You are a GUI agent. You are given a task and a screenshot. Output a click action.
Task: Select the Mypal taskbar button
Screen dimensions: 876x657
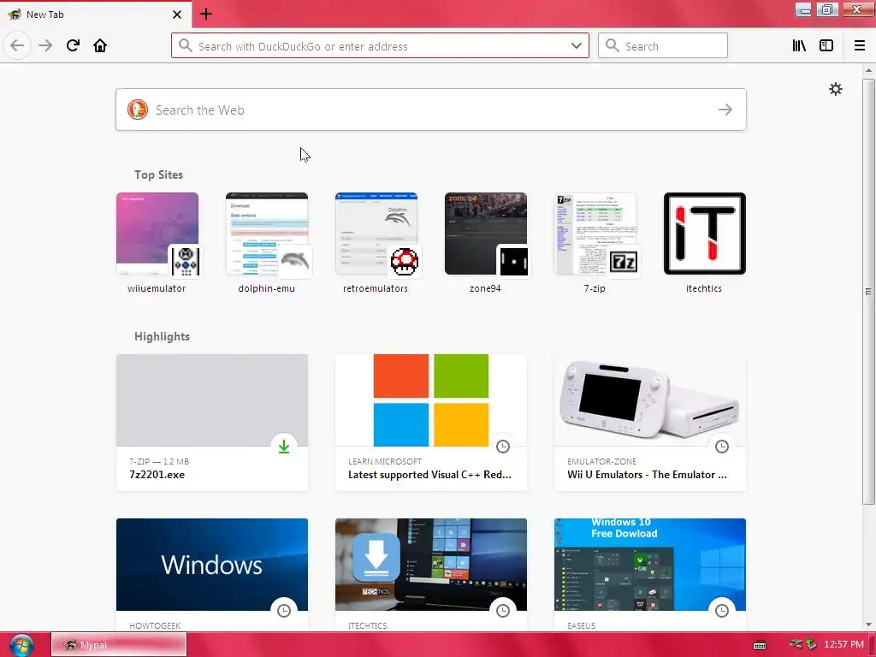[x=118, y=645]
